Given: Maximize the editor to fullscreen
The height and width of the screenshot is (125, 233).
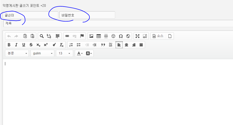Looking at the screenshot, I should click(137, 36).
